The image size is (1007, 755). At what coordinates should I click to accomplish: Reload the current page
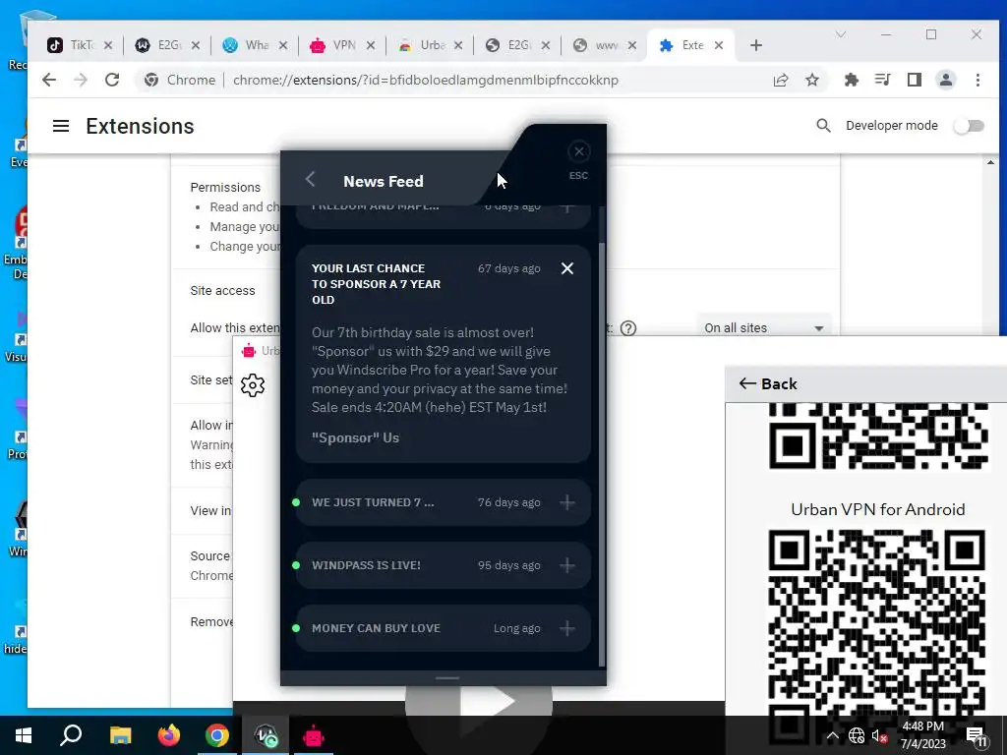(112, 80)
